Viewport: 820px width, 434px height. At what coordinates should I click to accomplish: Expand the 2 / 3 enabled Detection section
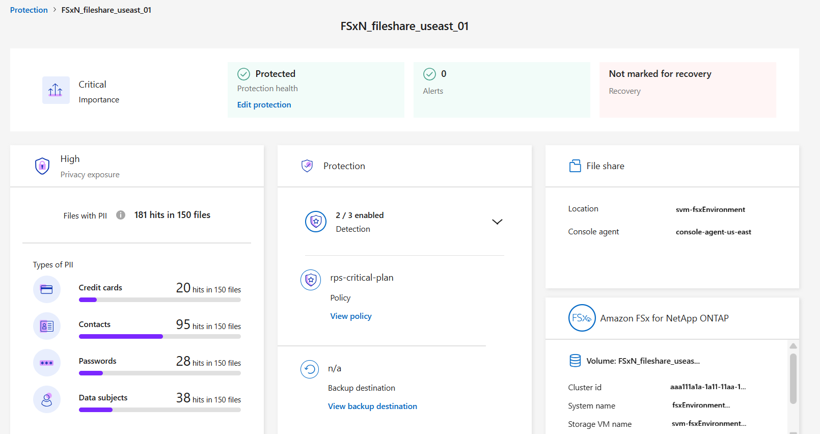[497, 222]
